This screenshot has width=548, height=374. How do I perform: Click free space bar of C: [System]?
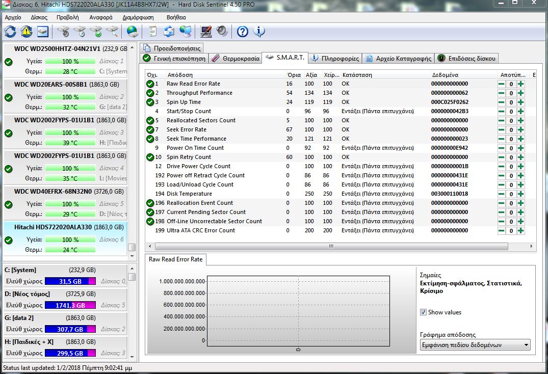pyautogui.click(x=70, y=281)
